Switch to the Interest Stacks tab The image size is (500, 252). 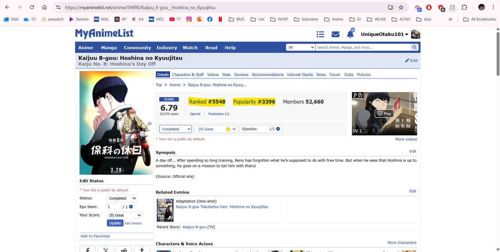(300, 75)
